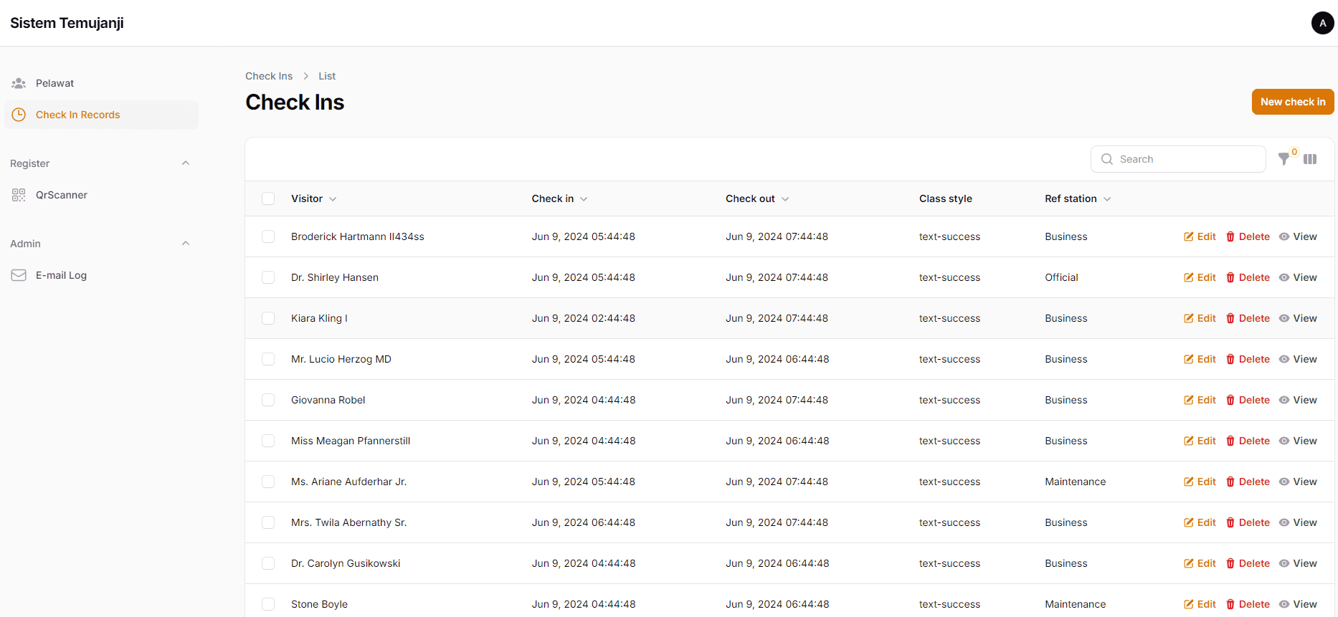Select the Broderick Hartmann II434ss row checkbox
1338x617 pixels.
pyautogui.click(x=268, y=236)
